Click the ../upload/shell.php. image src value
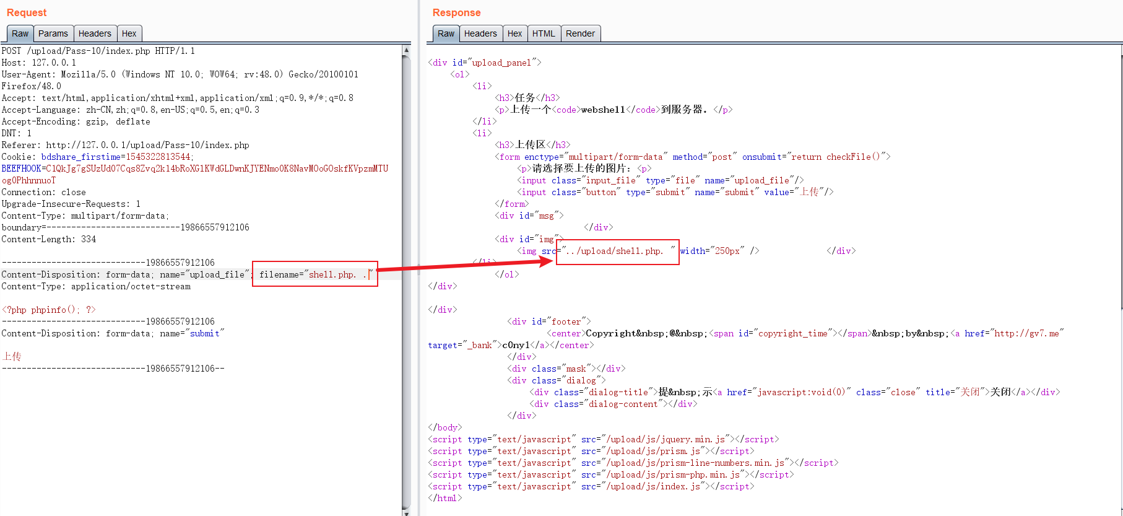 pyautogui.click(x=615, y=251)
